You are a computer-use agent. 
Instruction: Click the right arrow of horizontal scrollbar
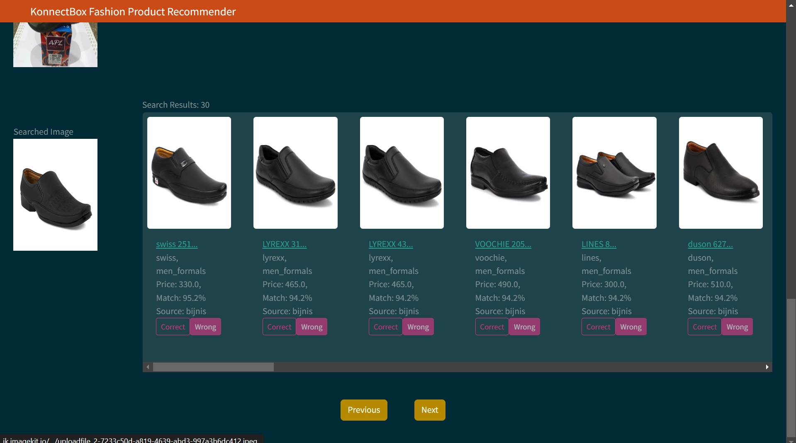click(x=767, y=367)
